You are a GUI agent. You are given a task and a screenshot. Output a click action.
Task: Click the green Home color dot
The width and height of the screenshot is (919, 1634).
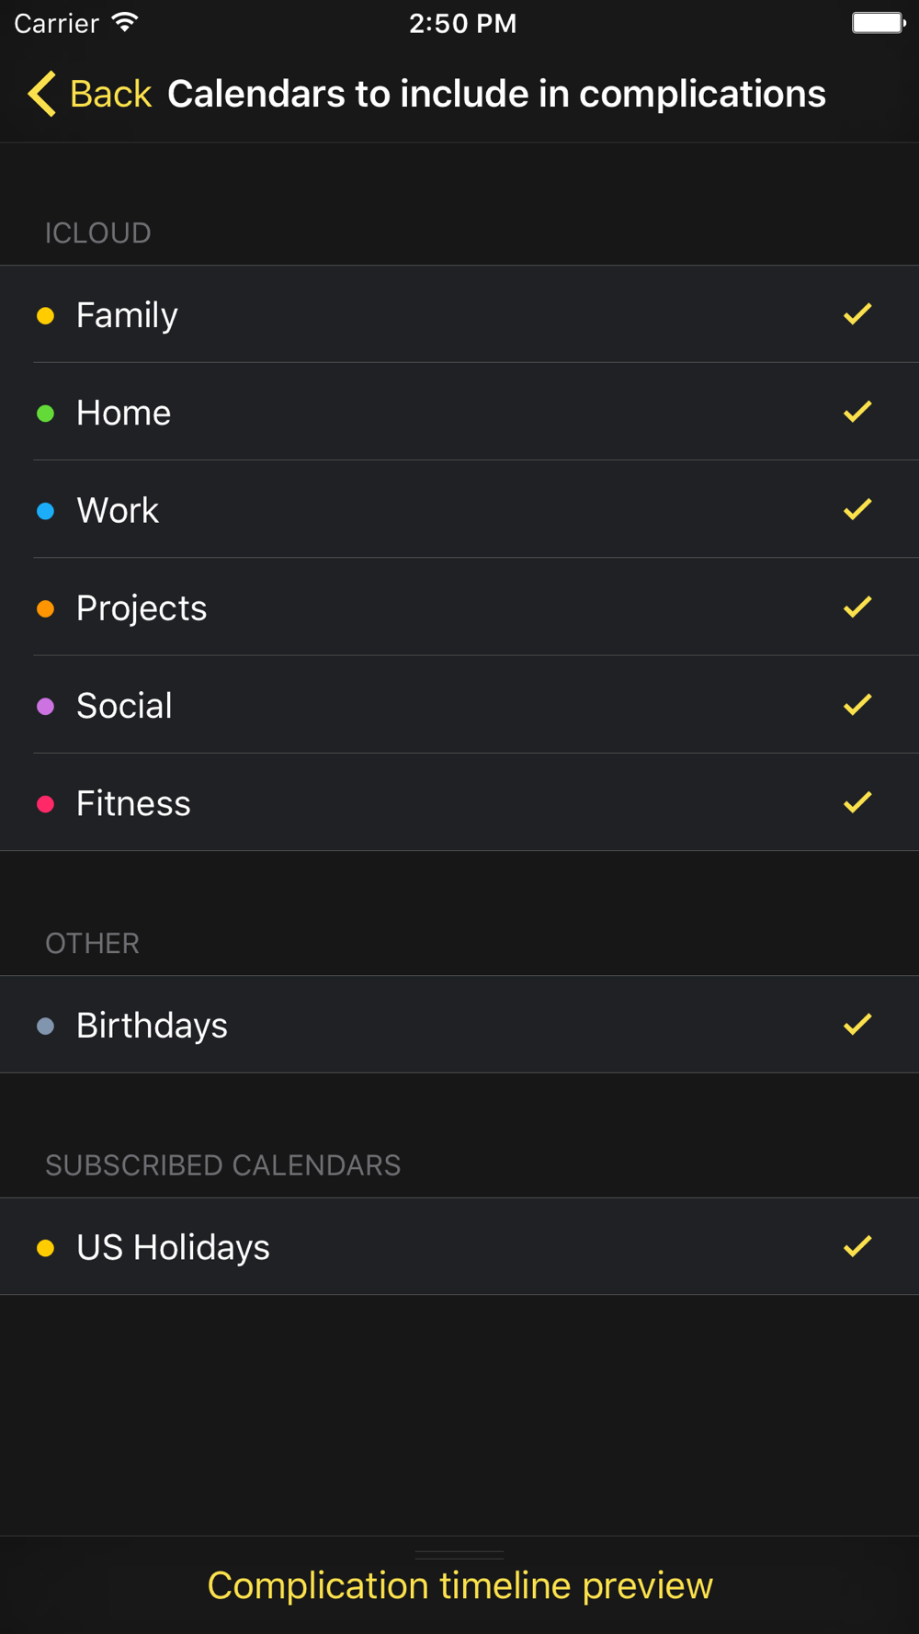tap(45, 414)
